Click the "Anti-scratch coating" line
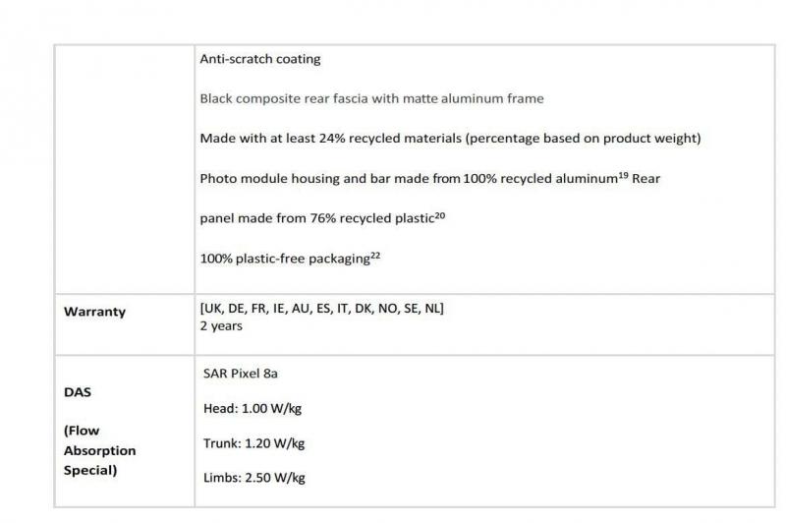The width and height of the screenshot is (786, 523). point(259,60)
